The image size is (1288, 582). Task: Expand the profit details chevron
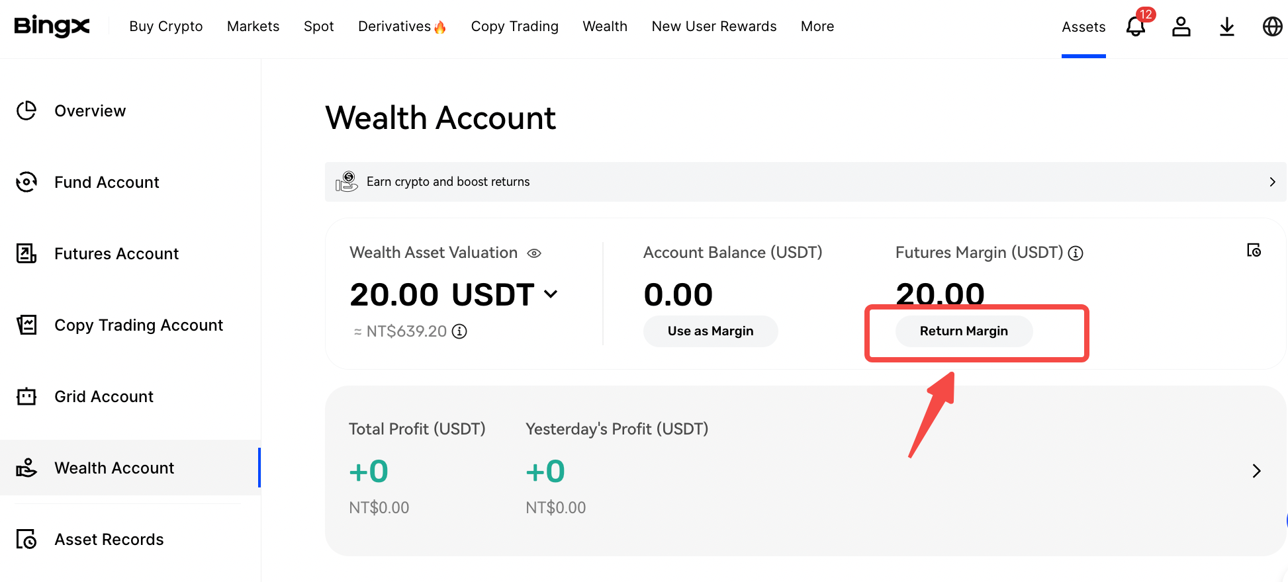[1256, 471]
